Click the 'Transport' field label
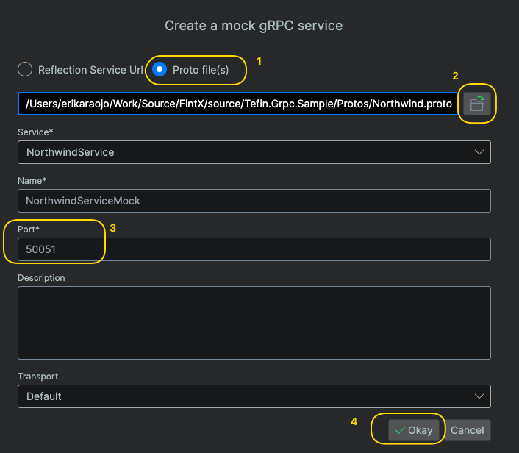The image size is (519, 453). tap(37, 377)
